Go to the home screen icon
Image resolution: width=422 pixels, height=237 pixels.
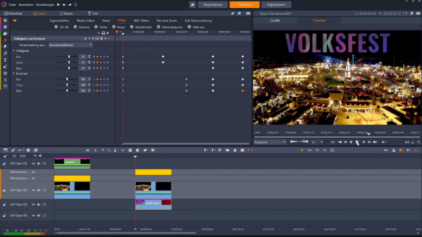click(192, 5)
